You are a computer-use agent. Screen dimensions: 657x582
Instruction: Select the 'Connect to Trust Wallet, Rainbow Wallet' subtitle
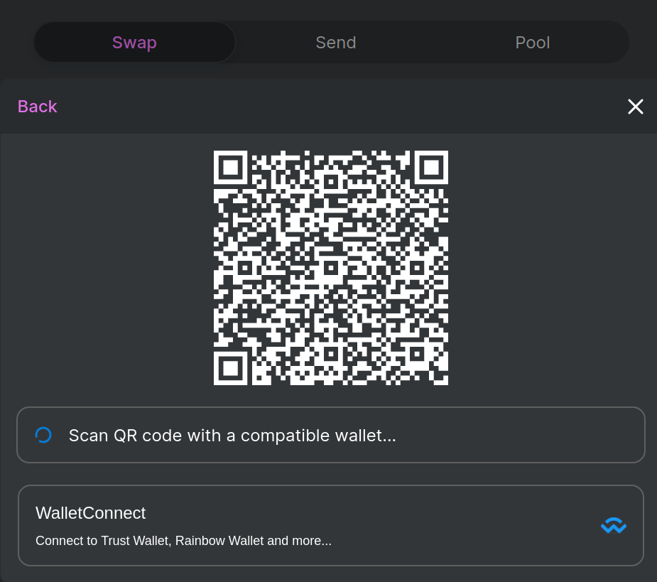pos(183,541)
